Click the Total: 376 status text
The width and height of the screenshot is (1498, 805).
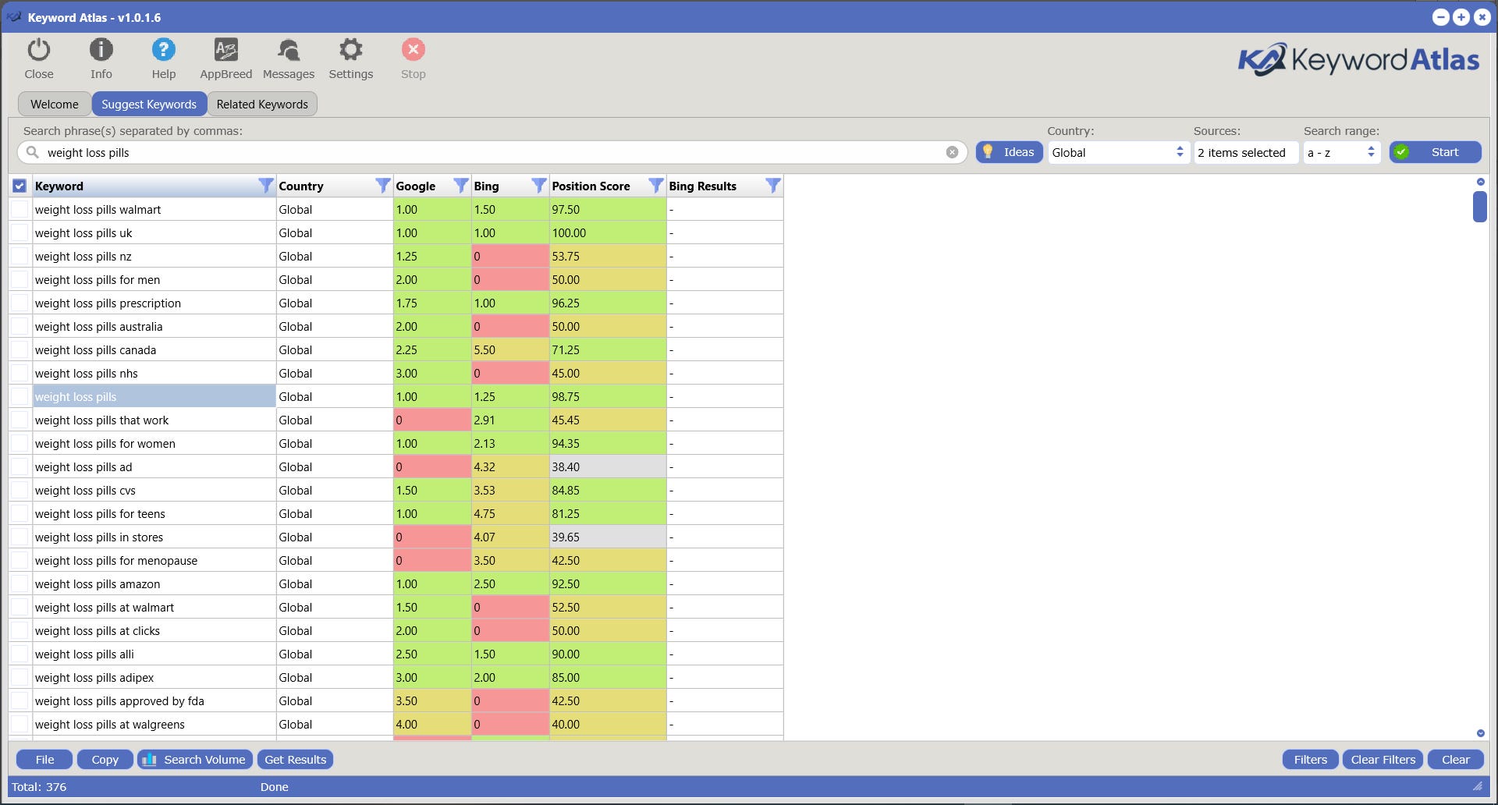(x=39, y=786)
